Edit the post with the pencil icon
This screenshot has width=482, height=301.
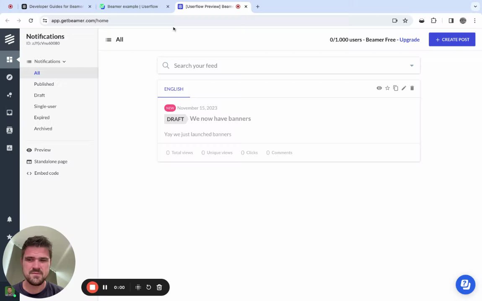point(404,88)
